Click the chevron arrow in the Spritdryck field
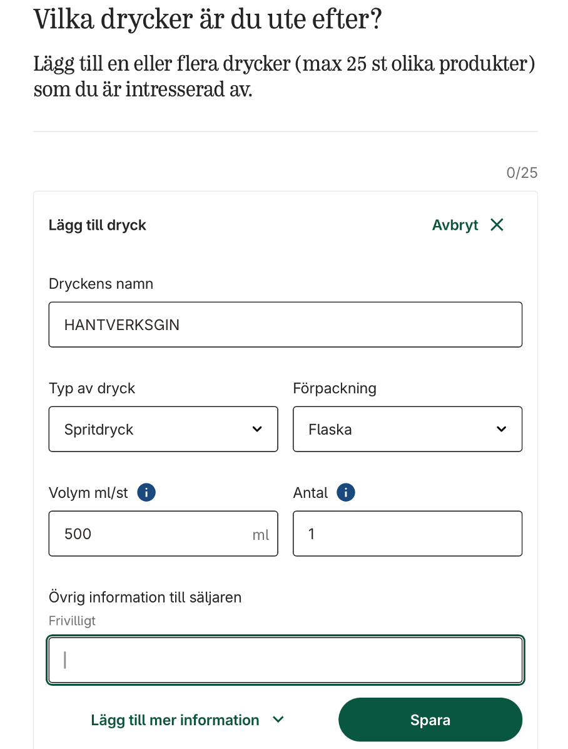Viewport: 568px width, 749px height. click(256, 429)
